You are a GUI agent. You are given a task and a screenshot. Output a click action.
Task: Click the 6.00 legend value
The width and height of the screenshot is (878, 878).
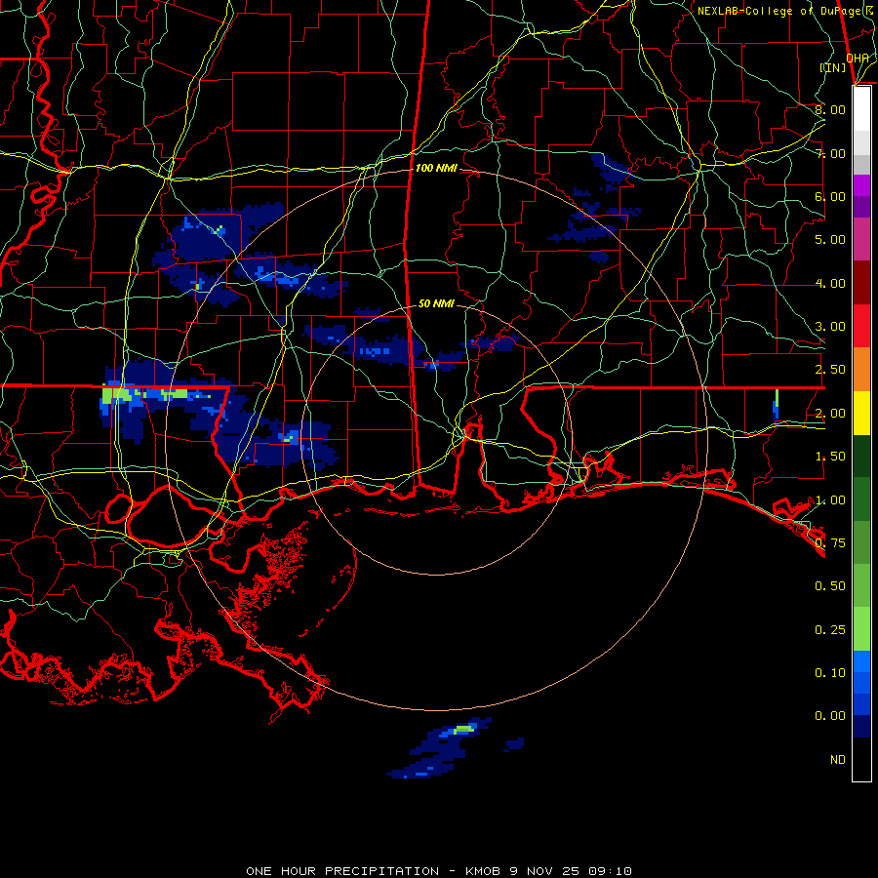tap(830, 196)
